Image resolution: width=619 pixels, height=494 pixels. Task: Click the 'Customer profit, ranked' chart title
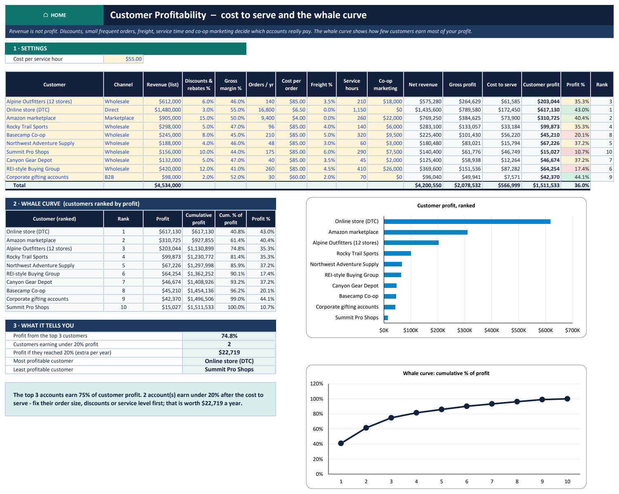point(446,206)
